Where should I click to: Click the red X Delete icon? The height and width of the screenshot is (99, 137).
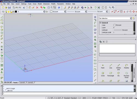click(x=37, y=7)
